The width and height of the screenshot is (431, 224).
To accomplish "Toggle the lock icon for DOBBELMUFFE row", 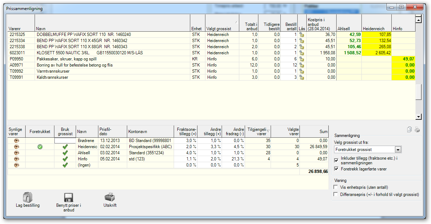I will [302, 35].
